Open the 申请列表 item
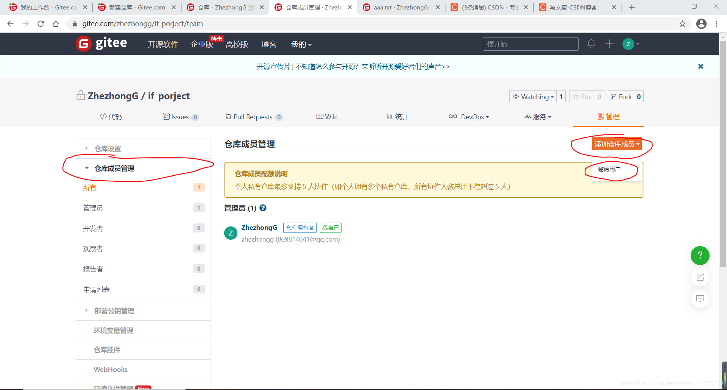The image size is (727, 390). 143,289
